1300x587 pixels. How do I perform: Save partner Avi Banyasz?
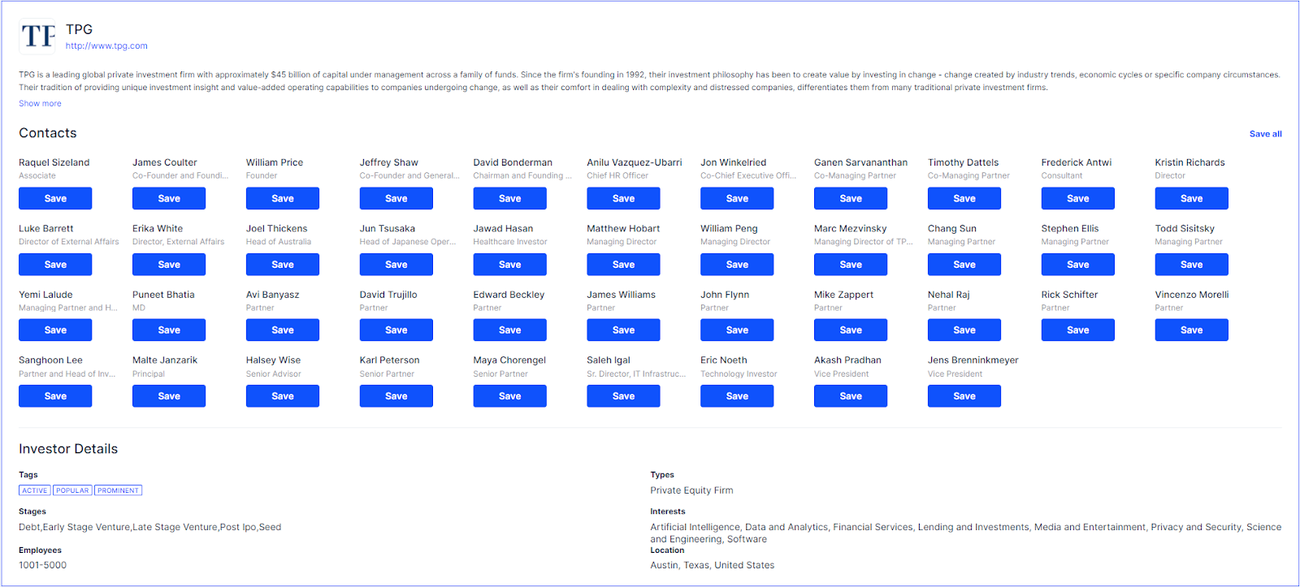283,330
